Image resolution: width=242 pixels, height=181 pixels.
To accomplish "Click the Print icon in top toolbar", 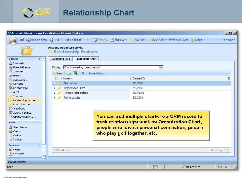I will [x=57, y=40].
